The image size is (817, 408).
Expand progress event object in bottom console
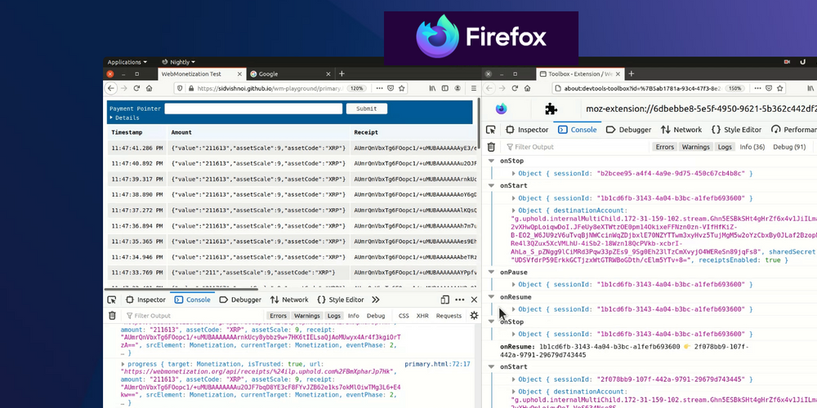(123, 364)
